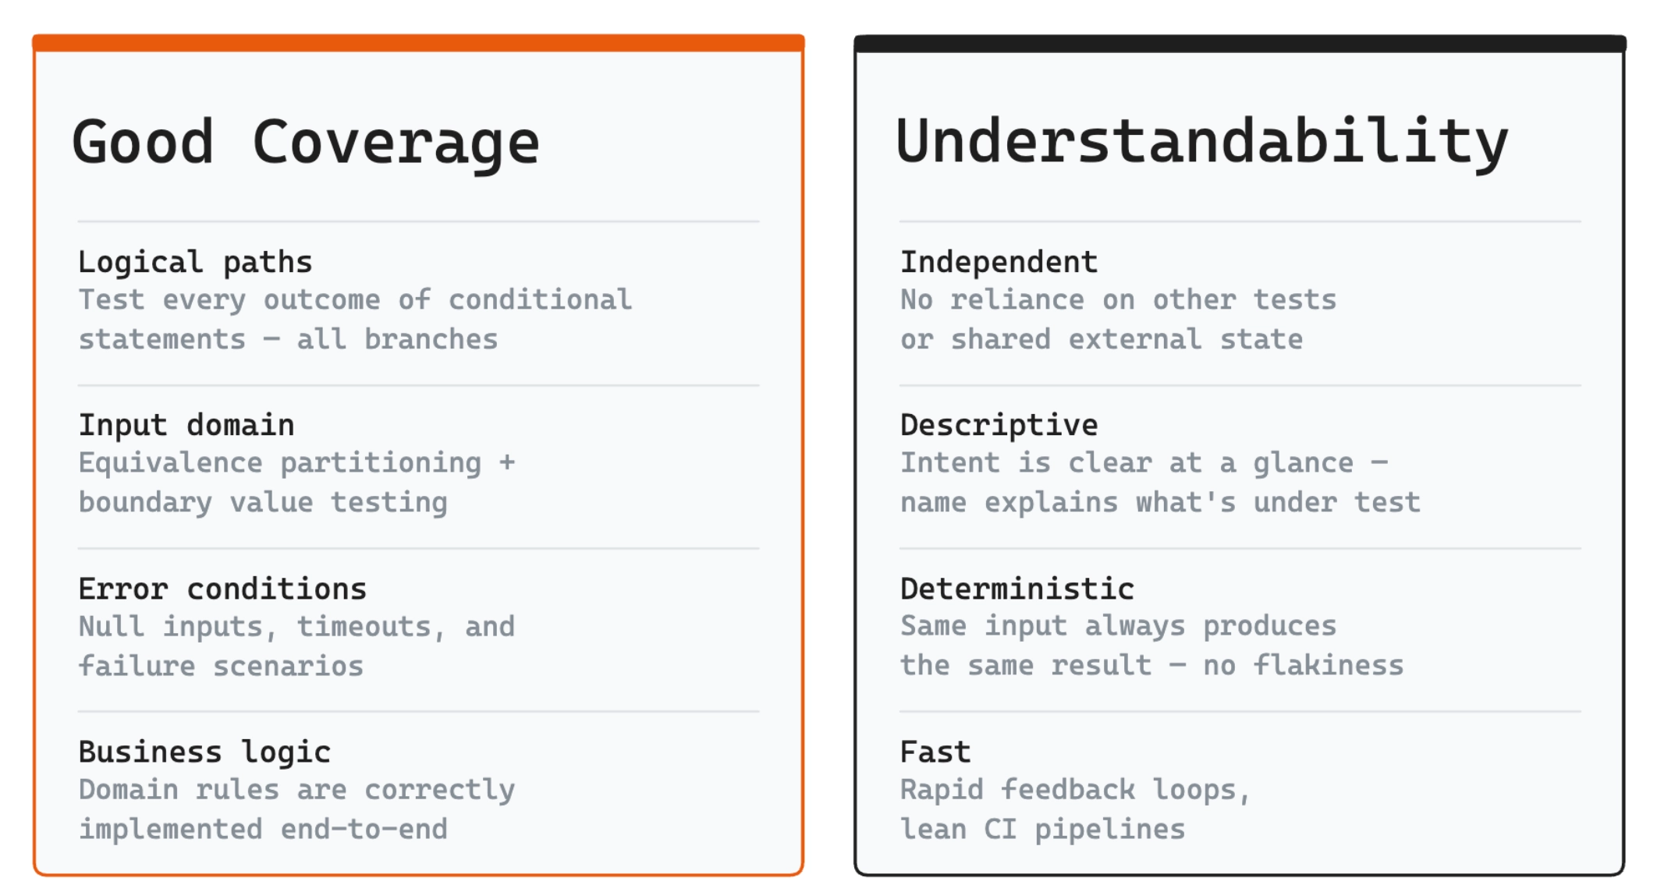Click 'Intent is clear at a glance' text
The height and width of the screenshot is (892, 1657).
point(1127,463)
